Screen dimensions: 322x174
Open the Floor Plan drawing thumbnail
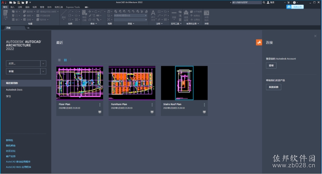(x=80, y=83)
